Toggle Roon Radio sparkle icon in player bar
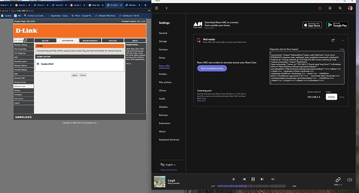 tap(234, 179)
